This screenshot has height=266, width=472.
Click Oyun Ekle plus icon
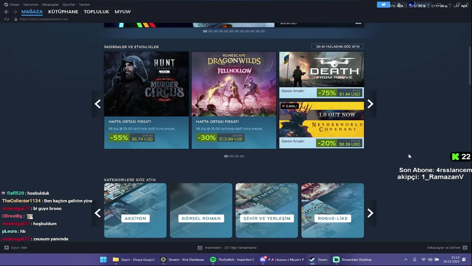[x=6, y=248]
